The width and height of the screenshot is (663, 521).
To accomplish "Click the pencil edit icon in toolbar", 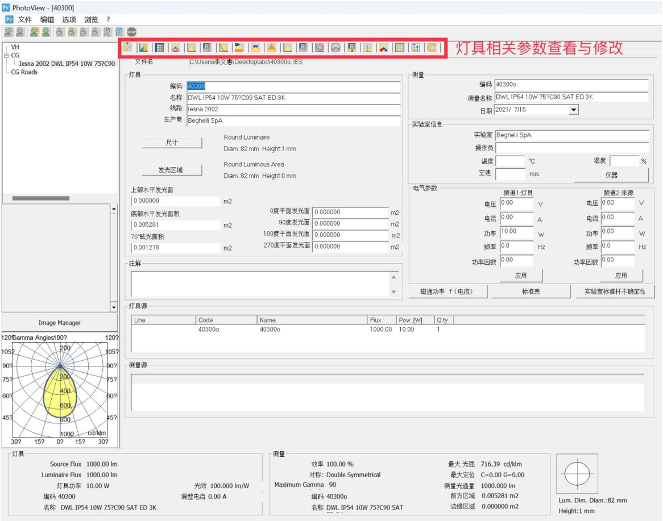I will 128,48.
